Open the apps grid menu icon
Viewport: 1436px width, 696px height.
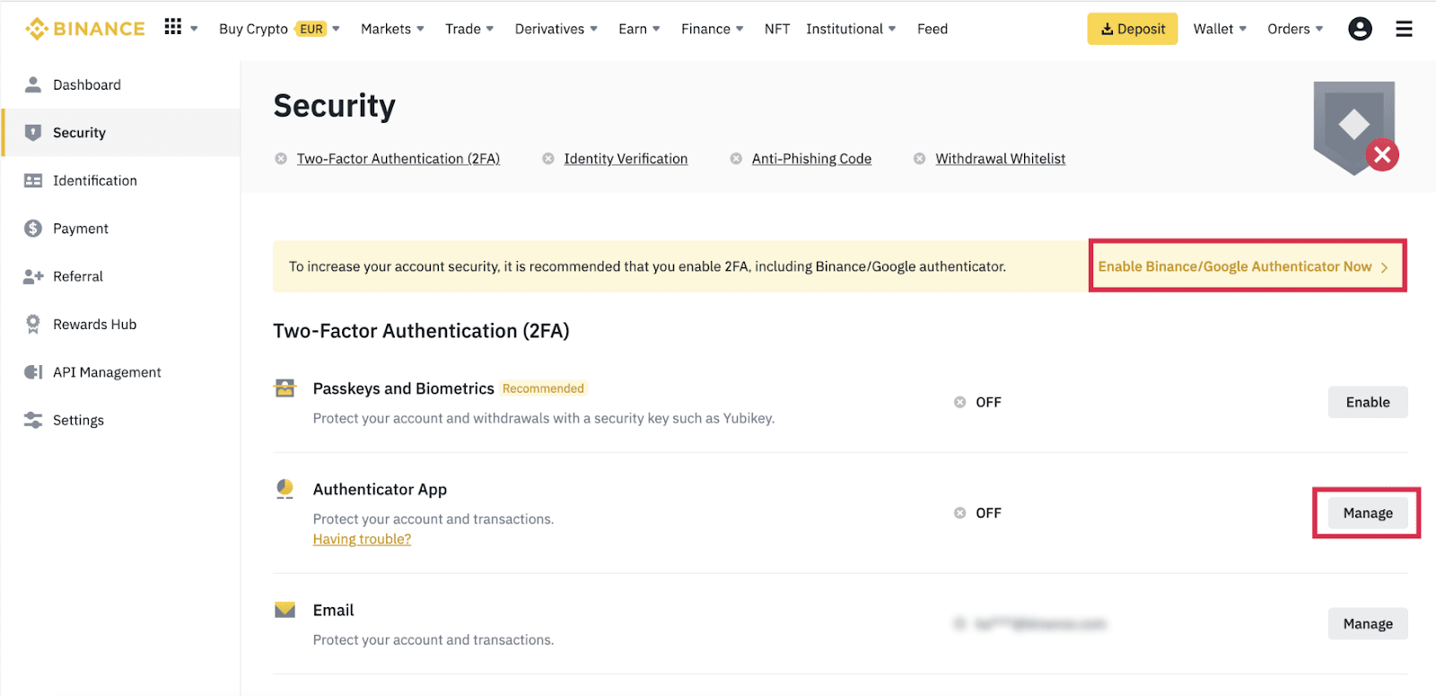coord(173,27)
